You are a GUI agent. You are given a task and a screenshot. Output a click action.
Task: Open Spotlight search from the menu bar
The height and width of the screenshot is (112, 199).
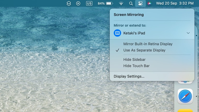(x=131, y=3)
